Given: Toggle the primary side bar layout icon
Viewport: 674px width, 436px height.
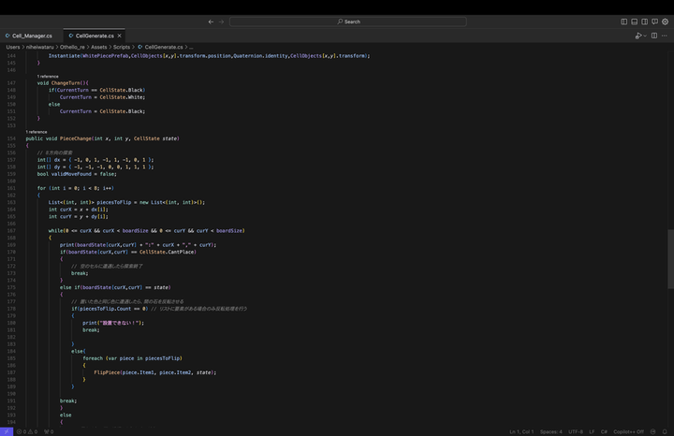Looking at the screenshot, I should (x=624, y=22).
